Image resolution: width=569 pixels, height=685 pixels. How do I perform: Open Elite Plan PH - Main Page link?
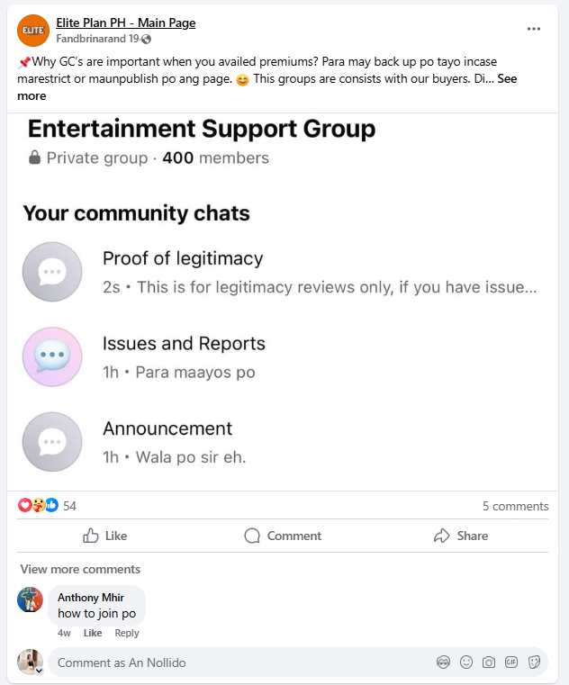pyautogui.click(x=125, y=23)
